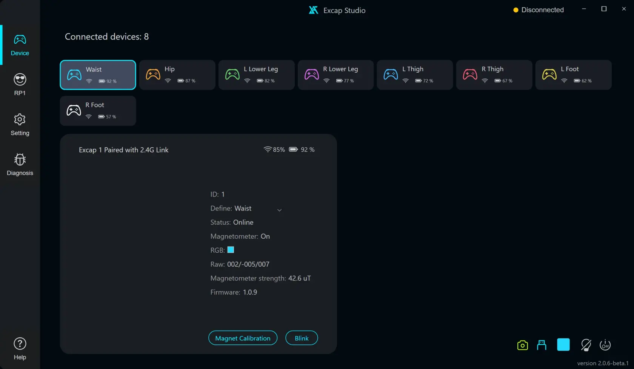Viewport: 634px width, 369px height.
Task: Click the Magnetometer On value
Action: (265, 236)
